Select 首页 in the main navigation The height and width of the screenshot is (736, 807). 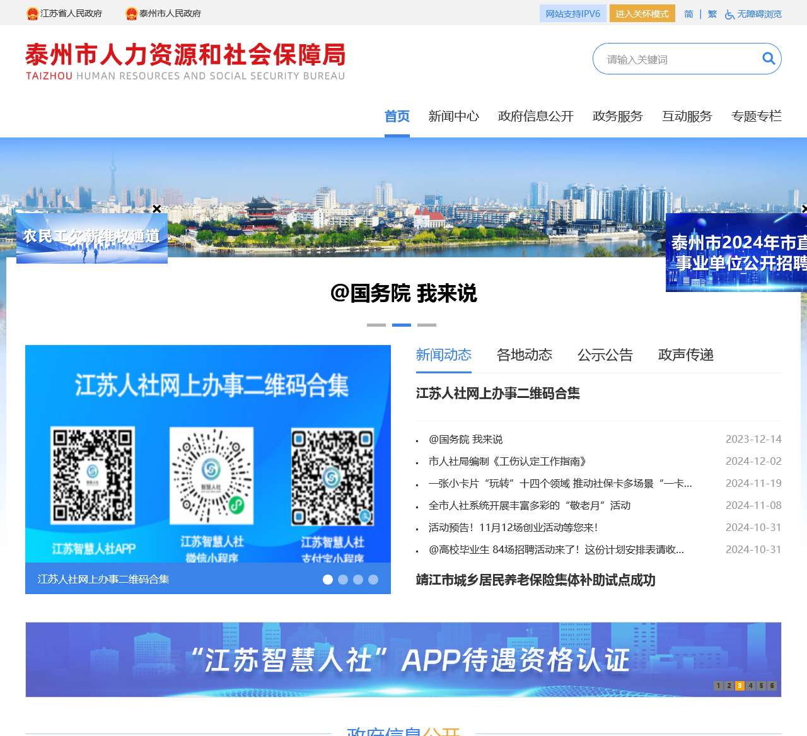(x=397, y=116)
